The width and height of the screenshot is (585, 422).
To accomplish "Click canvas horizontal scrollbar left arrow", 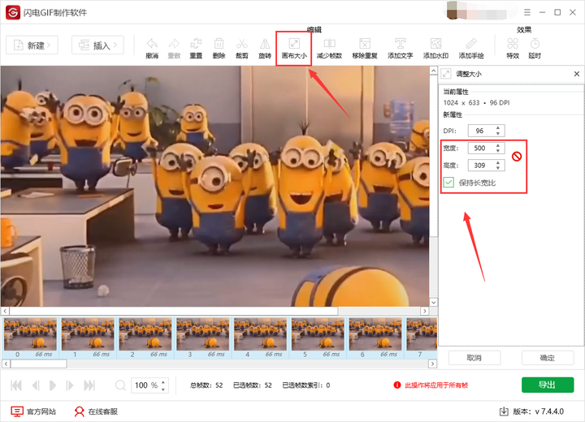I will pos(5,311).
